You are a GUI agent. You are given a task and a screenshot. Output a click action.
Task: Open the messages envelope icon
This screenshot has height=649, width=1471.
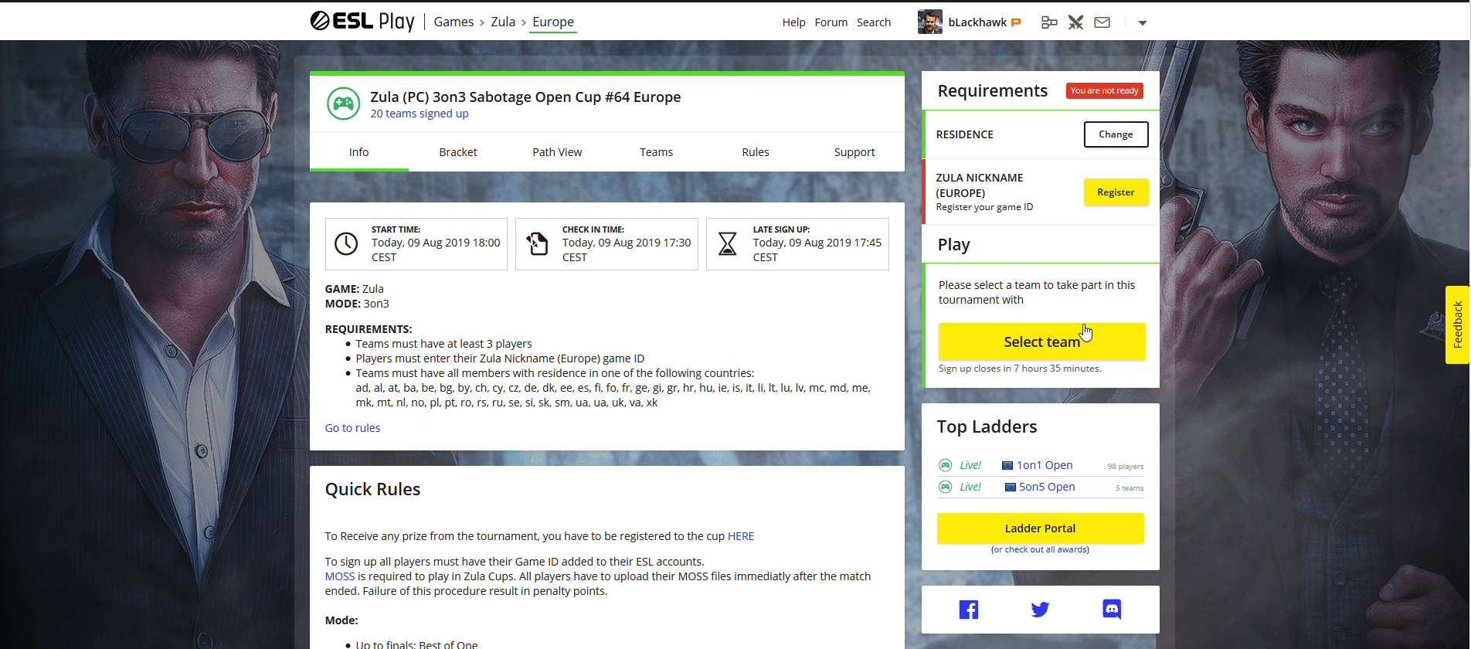tap(1102, 22)
